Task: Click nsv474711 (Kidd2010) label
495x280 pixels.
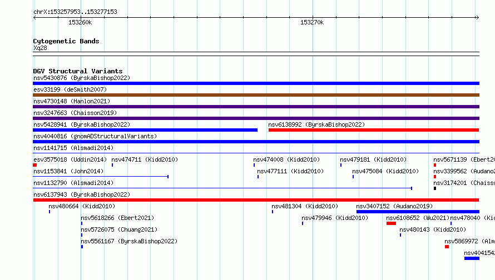Action: 145,159
